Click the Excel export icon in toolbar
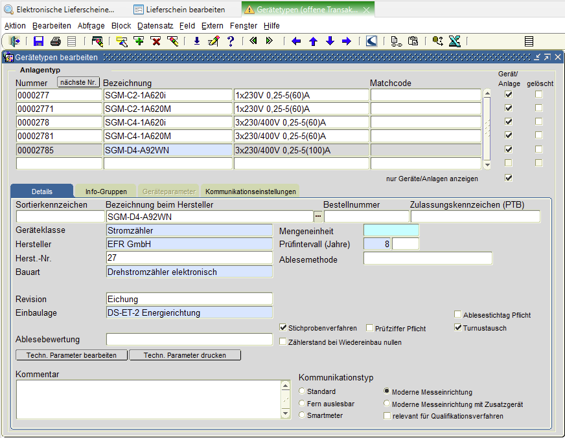The width and height of the screenshot is (565, 438). point(454,41)
